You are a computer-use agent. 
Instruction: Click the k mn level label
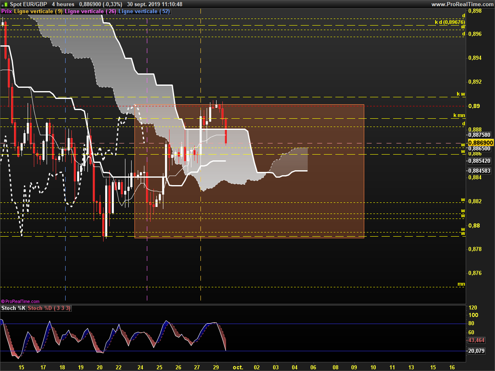(x=459, y=116)
